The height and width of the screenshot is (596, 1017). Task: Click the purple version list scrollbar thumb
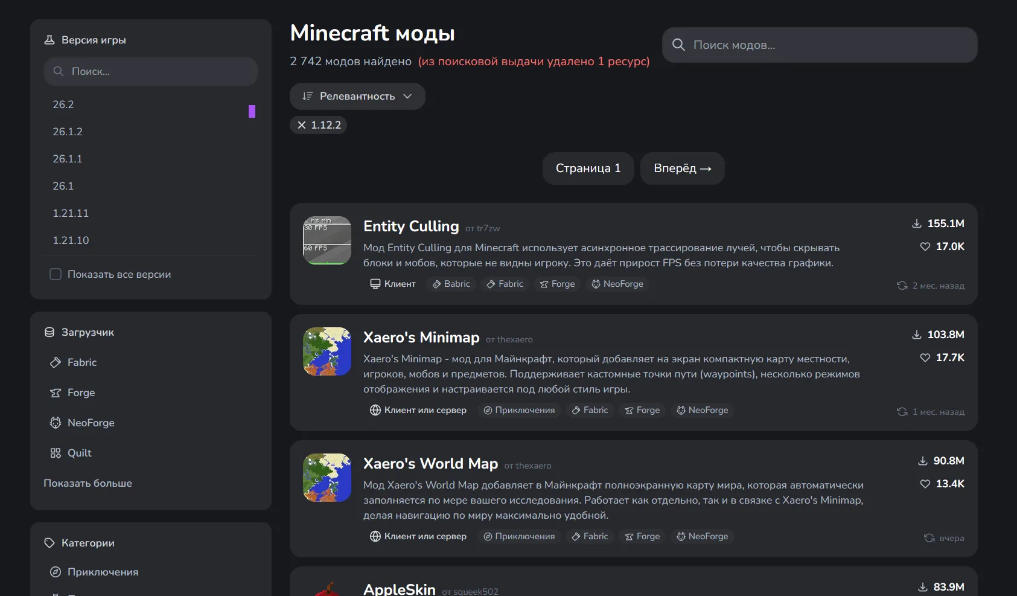[x=252, y=111]
